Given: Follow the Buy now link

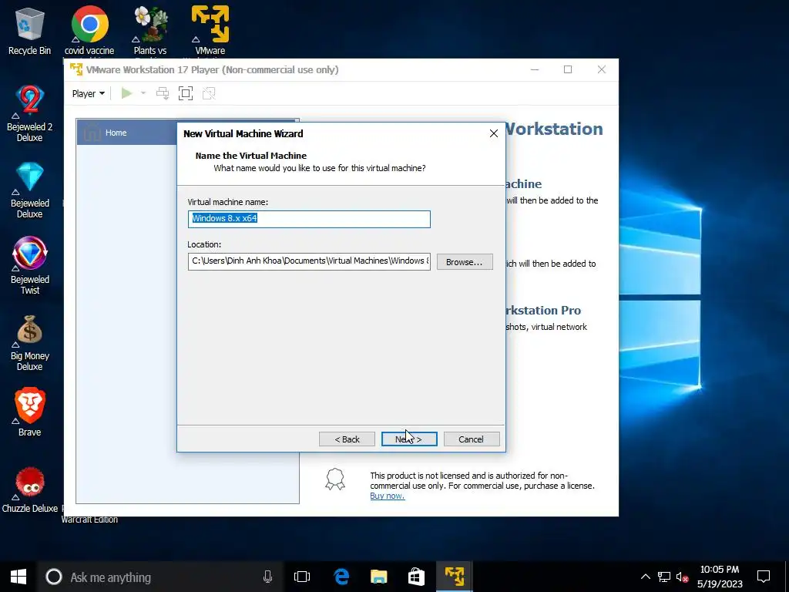Looking at the screenshot, I should click(x=387, y=496).
